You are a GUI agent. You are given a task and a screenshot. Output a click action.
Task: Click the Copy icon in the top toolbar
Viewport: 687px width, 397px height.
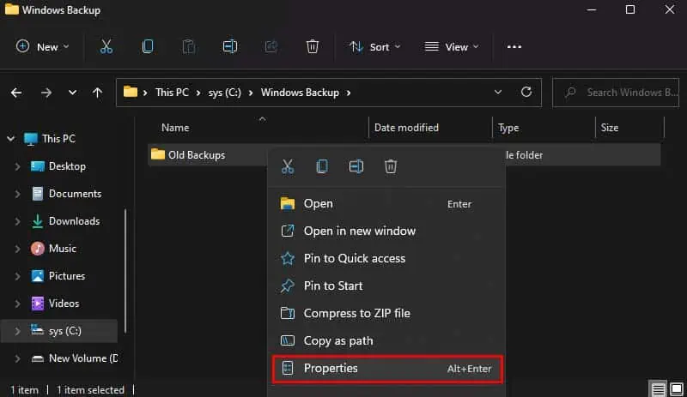(148, 46)
